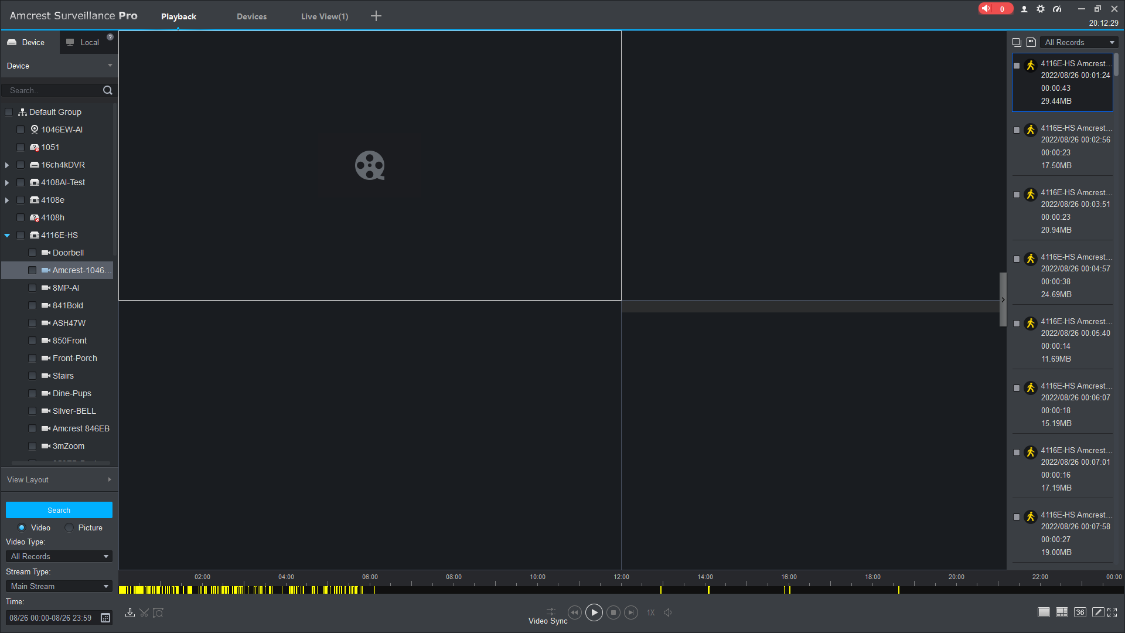
Task: Open the user account icon
Action: 1024,9
